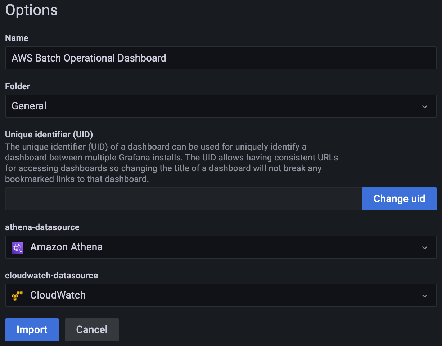
Task: Click the Import button
Action: (x=32, y=330)
